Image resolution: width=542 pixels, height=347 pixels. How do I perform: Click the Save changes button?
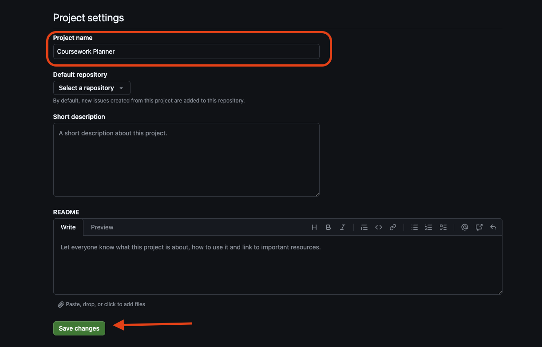point(79,328)
